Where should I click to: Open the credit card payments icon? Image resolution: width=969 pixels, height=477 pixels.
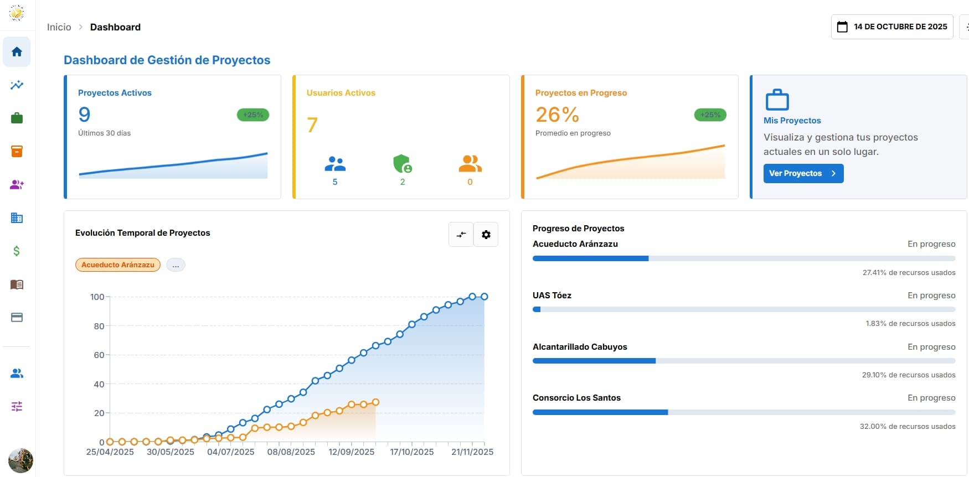tap(17, 317)
